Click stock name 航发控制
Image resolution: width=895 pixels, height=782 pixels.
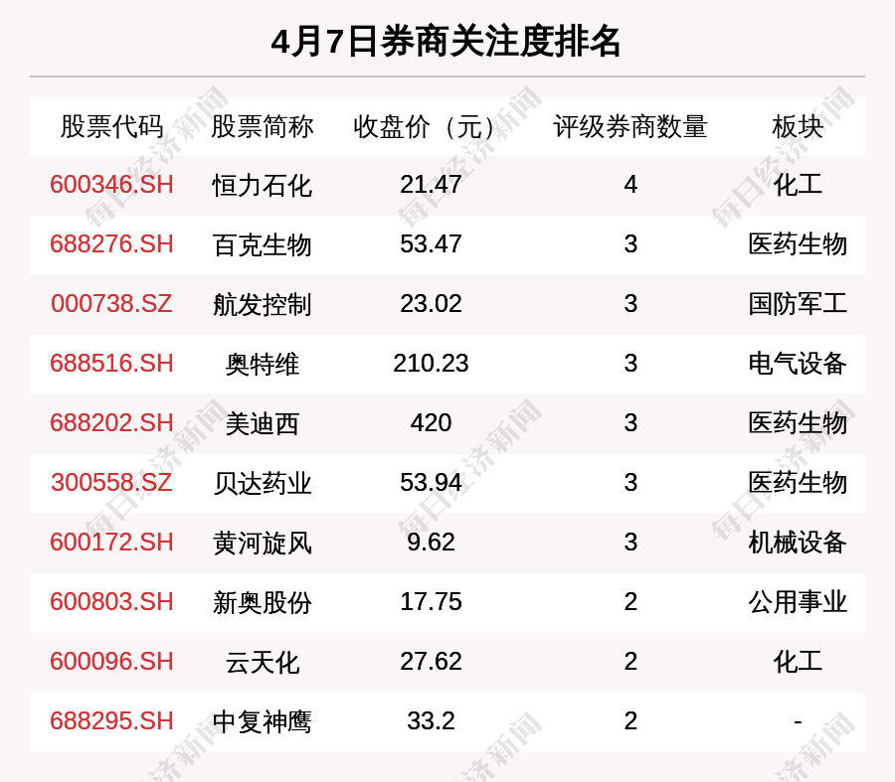click(262, 304)
